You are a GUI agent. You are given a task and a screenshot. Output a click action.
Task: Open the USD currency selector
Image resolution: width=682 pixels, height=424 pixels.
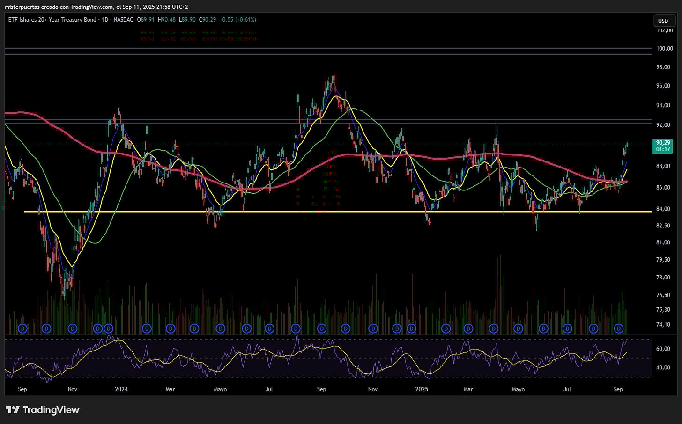tap(663, 21)
